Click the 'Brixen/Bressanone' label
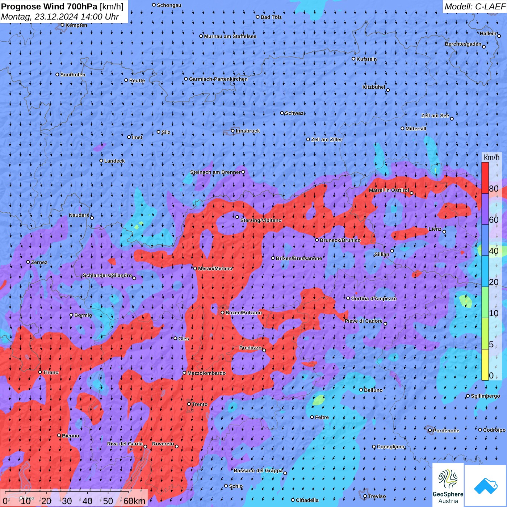The width and height of the screenshot is (507, 507). point(299,258)
